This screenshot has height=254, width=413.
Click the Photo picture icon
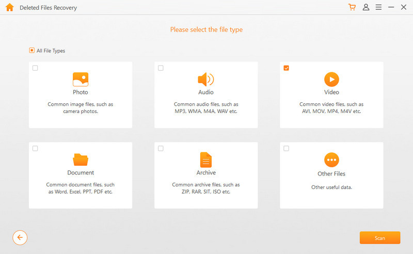point(81,80)
